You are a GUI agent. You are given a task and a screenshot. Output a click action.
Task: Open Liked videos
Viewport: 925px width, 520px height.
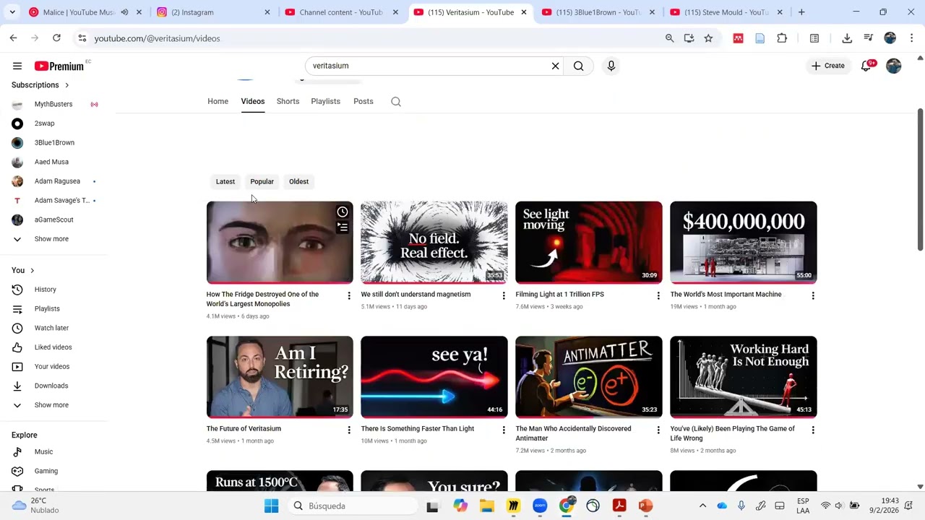53,347
